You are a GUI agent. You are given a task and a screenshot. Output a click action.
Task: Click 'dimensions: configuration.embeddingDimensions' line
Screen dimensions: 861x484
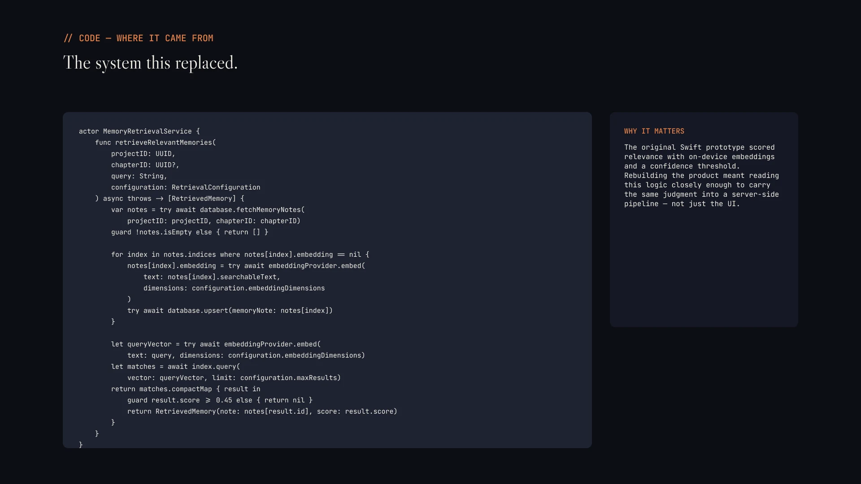(234, 288)
